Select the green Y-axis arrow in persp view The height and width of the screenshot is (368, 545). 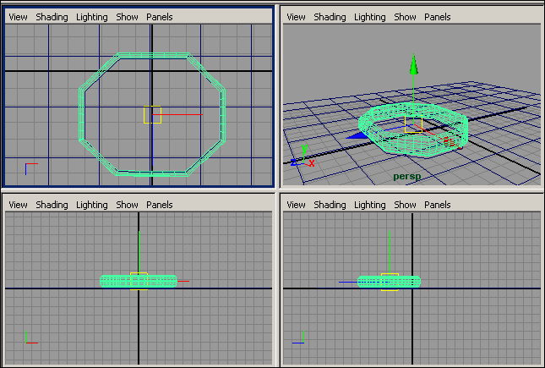(x=414, y=64)
